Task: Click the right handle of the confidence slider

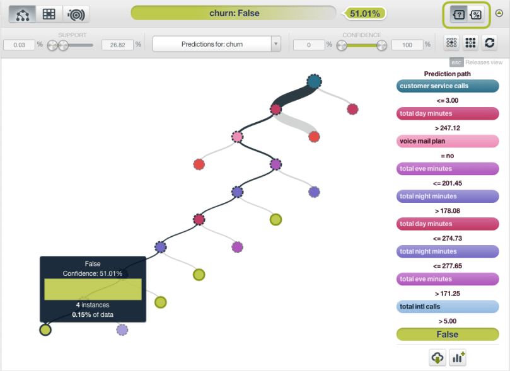Action: [x=381, y=45]
